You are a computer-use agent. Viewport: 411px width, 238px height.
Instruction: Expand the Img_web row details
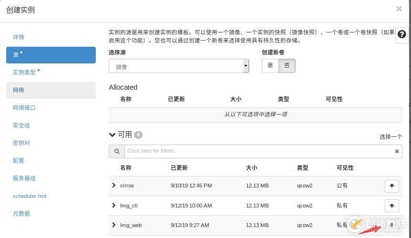[x=114, y=225]
